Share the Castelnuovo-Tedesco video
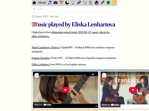The width and height of the screenshot is (149, 111). (93, 76)
